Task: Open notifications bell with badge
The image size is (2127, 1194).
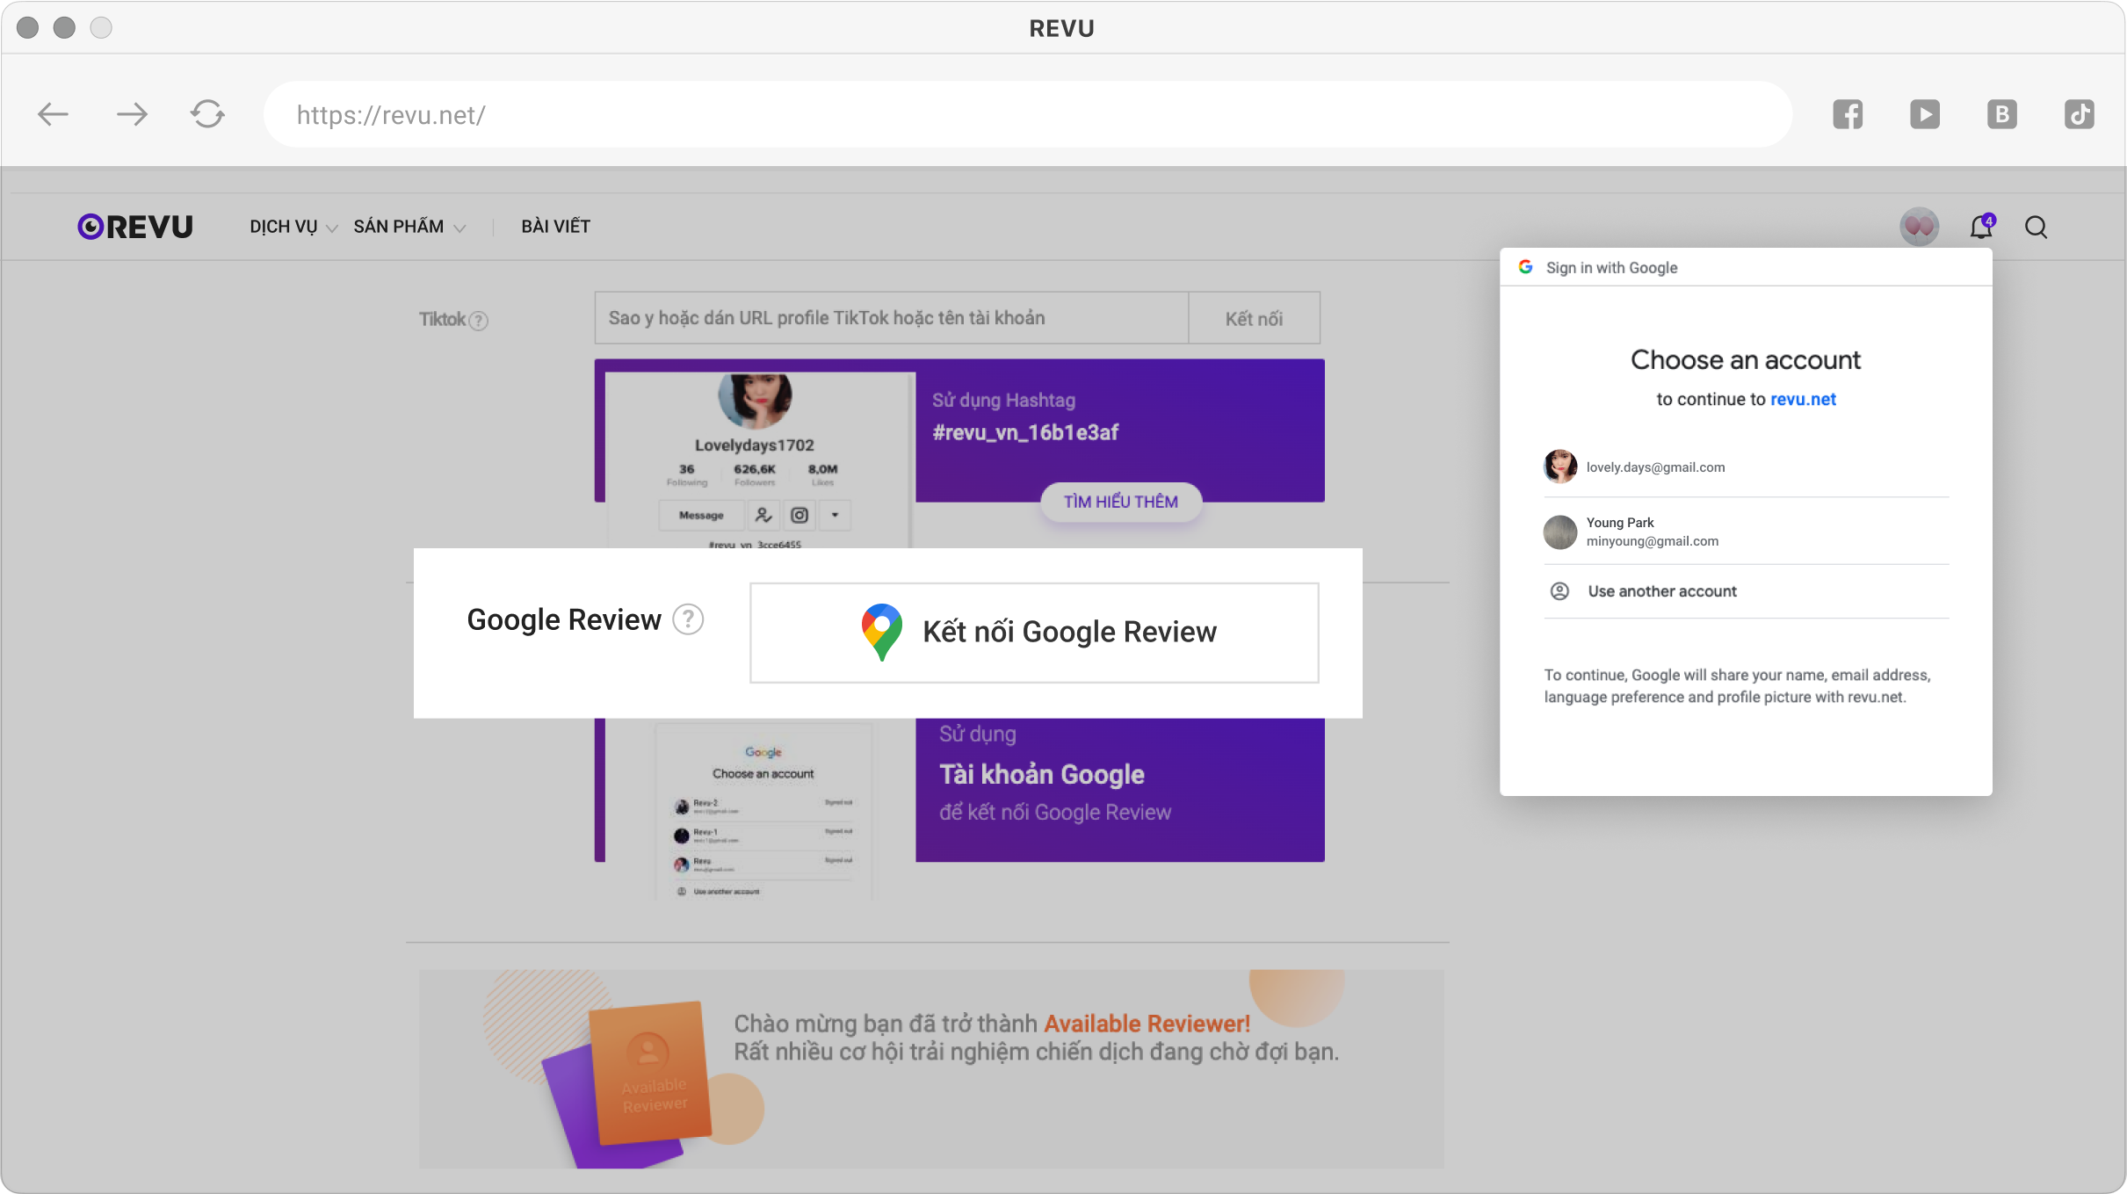Action: [x=1981, y=228]
